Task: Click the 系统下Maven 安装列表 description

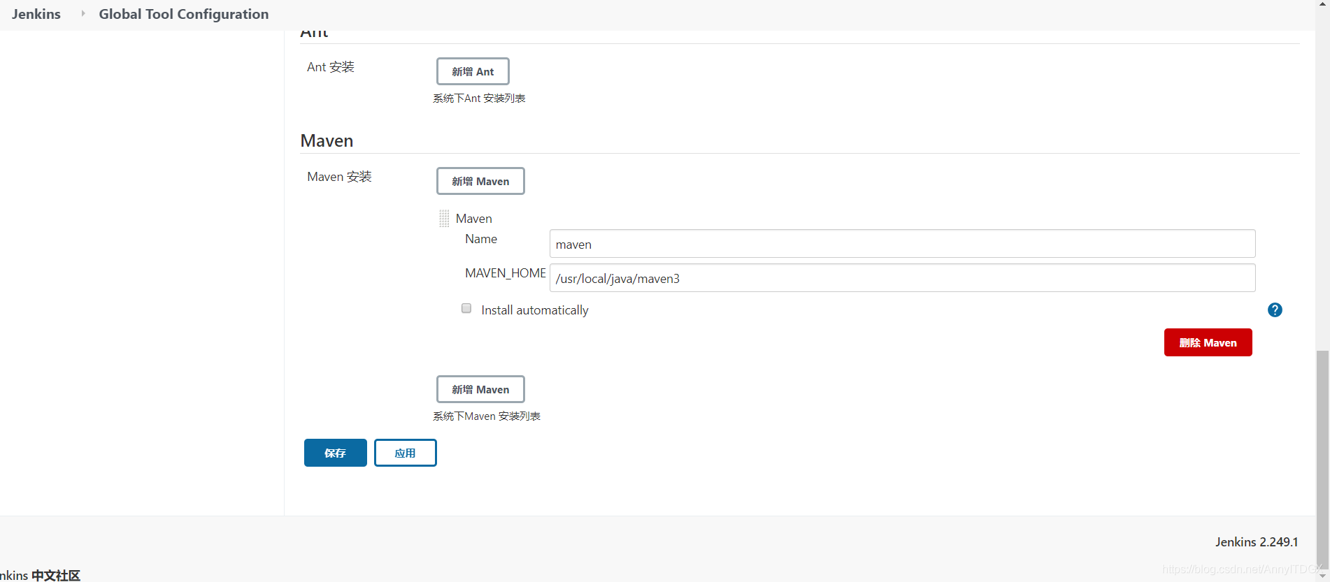Action: [x=487, y=416]
